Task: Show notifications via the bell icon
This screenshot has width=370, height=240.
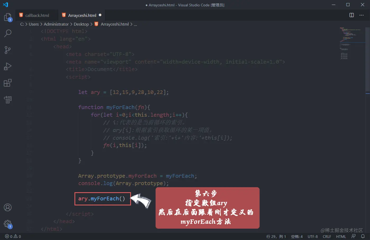Action: pyautogui.click(x=363, y=236)
